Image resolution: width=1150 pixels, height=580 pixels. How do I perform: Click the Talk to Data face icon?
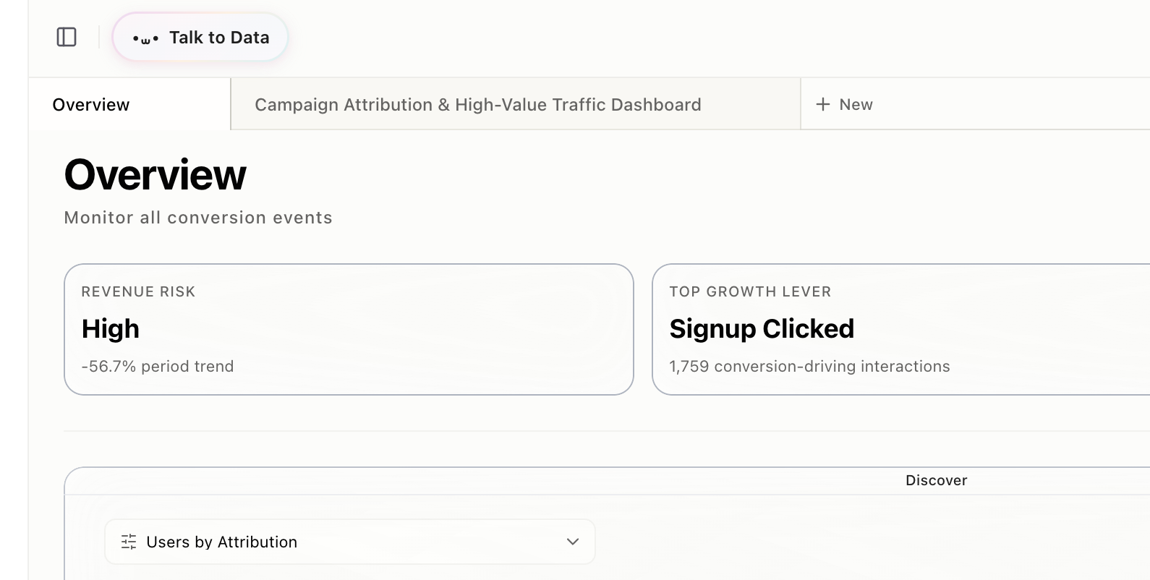point(145,38)
